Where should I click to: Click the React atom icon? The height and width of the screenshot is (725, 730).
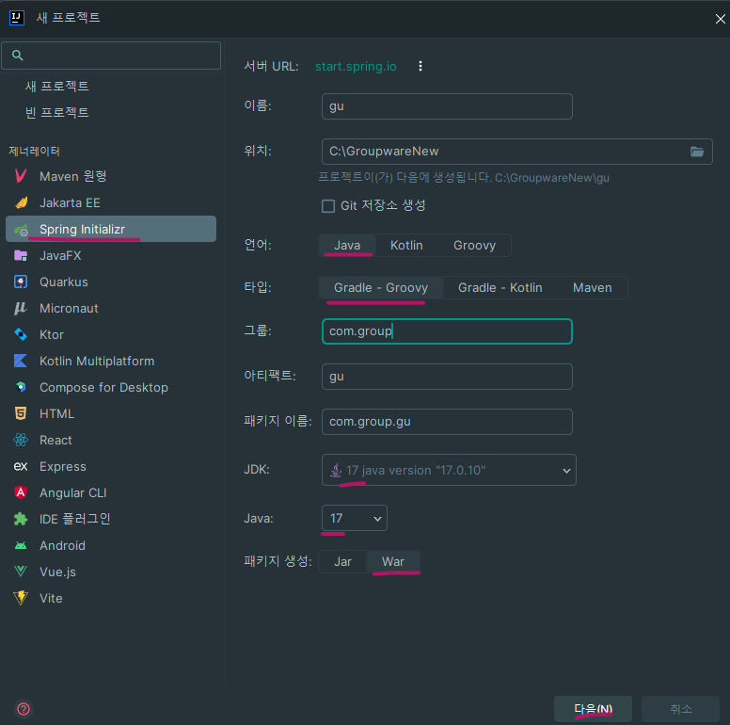pyautogui.click(x=21, y=440)
